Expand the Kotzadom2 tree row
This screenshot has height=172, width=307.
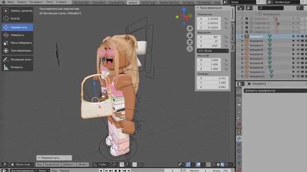point(242,41)
